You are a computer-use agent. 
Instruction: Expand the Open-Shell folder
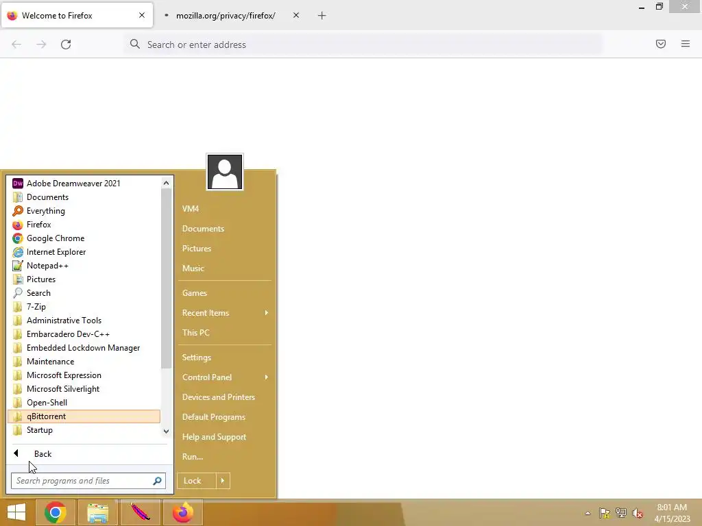84,403
